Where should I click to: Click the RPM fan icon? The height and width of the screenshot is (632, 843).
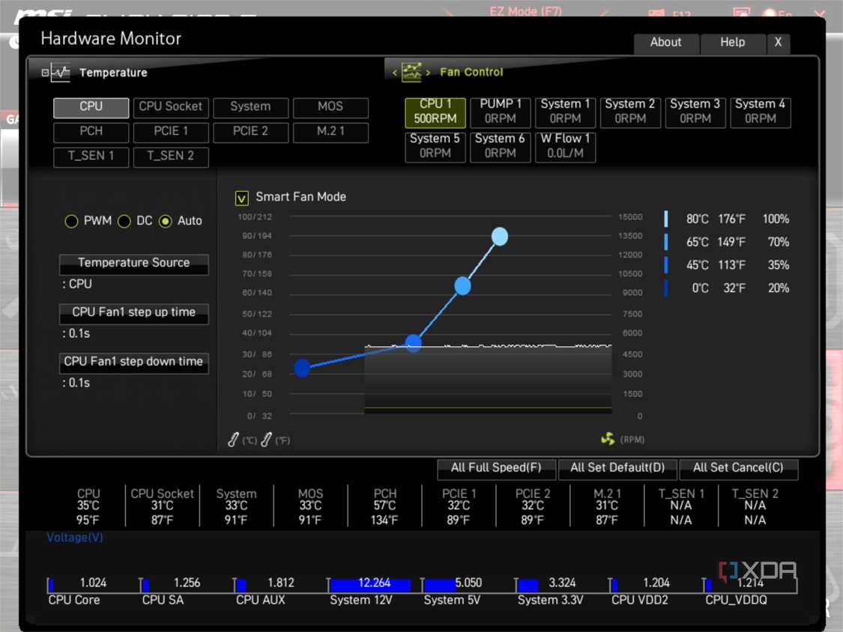point(608,439)
